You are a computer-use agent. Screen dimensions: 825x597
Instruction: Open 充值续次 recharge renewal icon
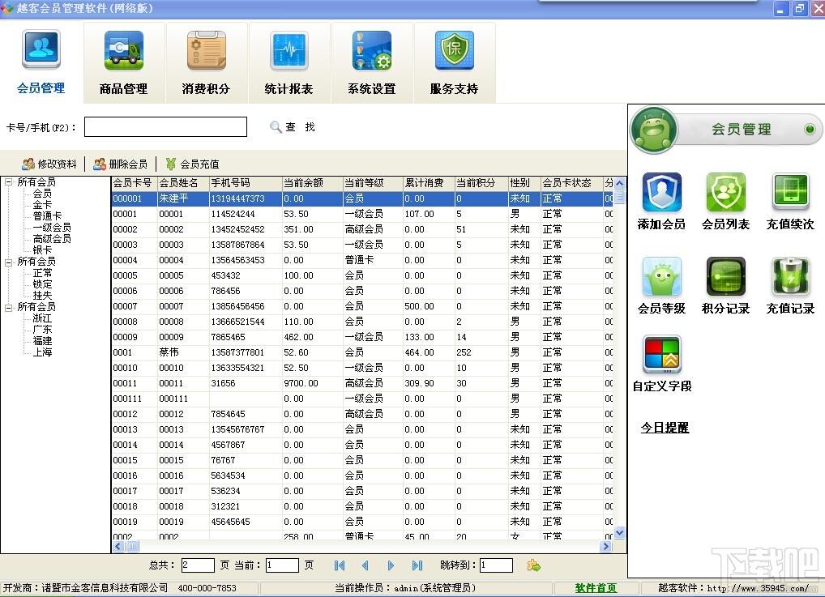[x=790, y=193]
